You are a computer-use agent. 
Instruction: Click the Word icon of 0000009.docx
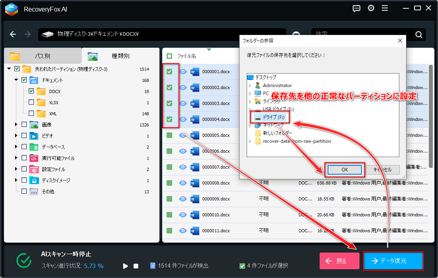(x=195, y=199)
